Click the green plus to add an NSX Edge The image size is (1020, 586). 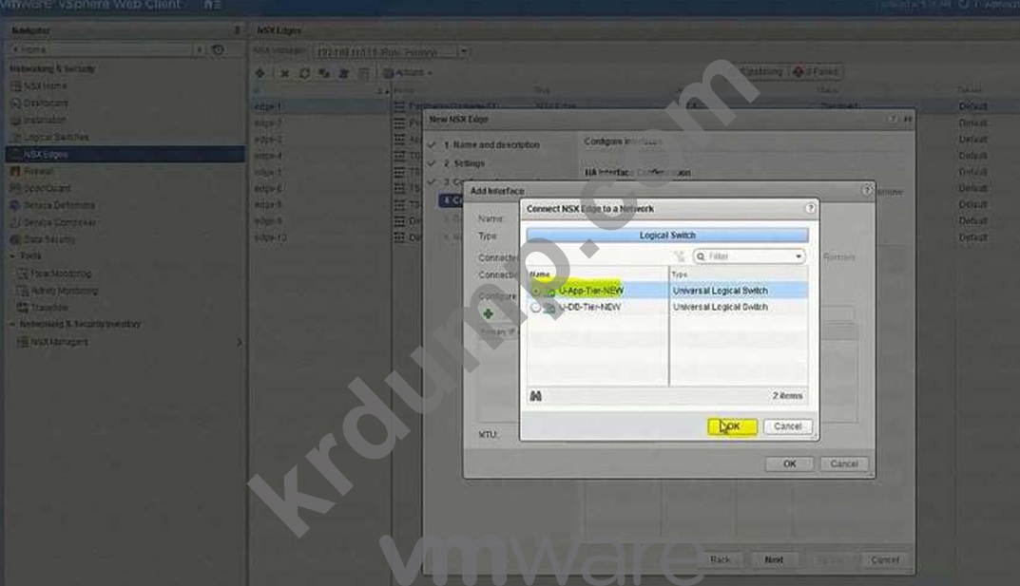pos(260,73)
